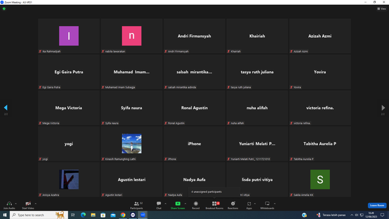Screen dimensions: 389x219
Task: Start recording with the Record button
Action: (196, 205)
